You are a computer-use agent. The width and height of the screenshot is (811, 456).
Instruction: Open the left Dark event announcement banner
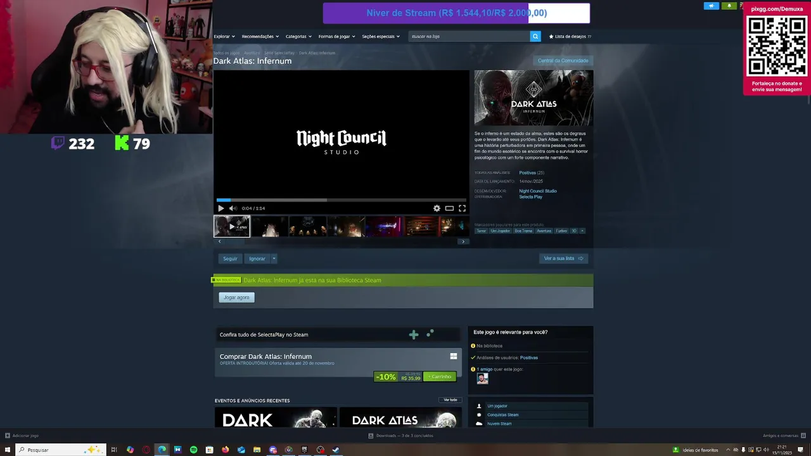[276, 417]
